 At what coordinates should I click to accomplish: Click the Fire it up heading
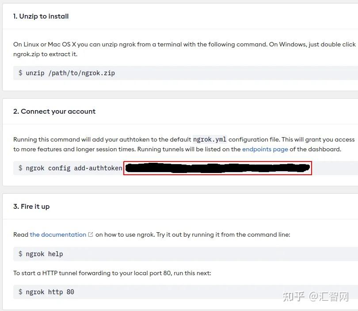pyautogui.click(x=31, y=206)
